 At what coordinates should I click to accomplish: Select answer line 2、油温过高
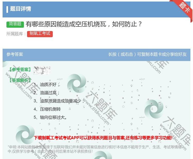pos(47,93)
